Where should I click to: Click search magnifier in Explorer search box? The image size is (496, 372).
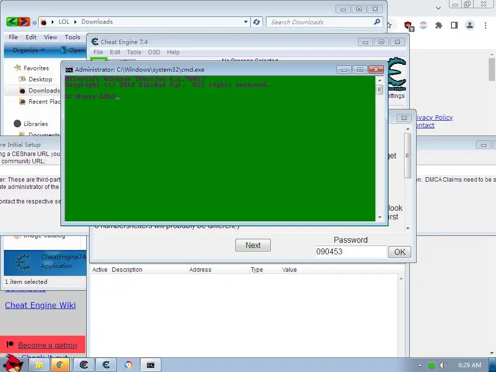pos(376,22)
